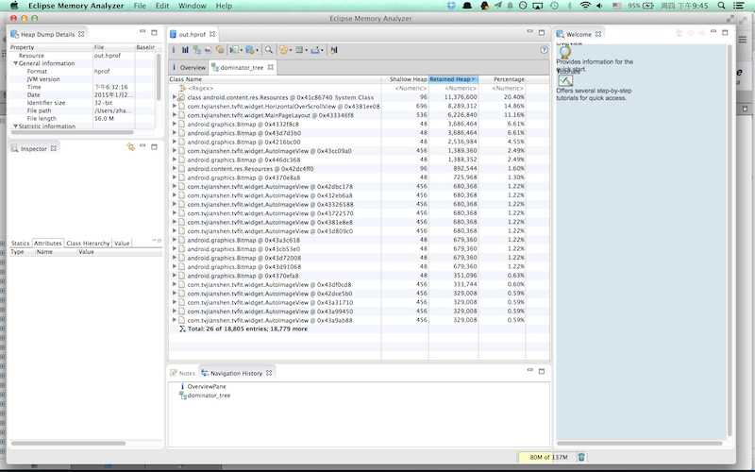The image size is (755, 472).
Task: Open dropdown arrow next to run reports icon
Action: [242, 51]
